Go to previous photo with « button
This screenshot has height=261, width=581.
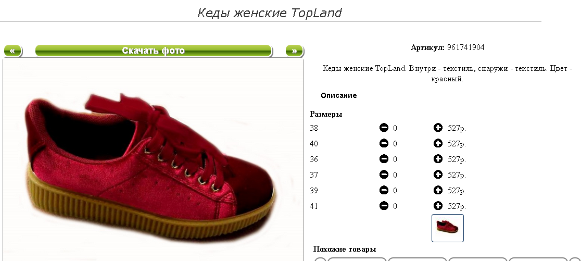coord(12,51)
